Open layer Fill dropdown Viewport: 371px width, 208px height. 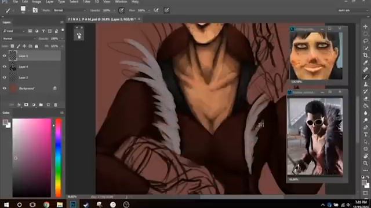tap(62, 46)
